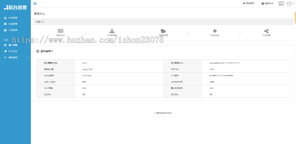Screen dimensions: 296x144
Task: Click the PHP version label cell
Action: pyautogui.click(x=182, y=69)
